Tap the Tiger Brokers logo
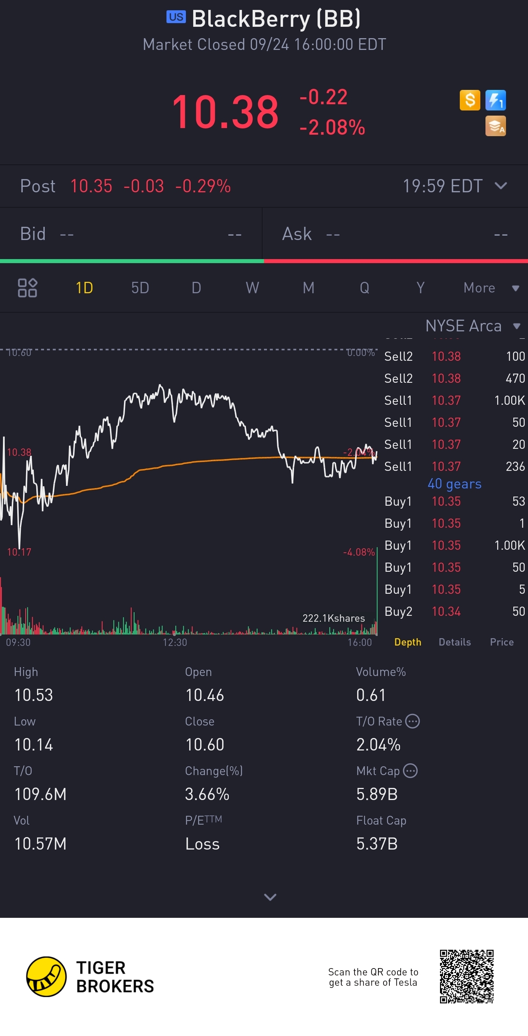This screenshot has height=1036, width=528. 90,977
